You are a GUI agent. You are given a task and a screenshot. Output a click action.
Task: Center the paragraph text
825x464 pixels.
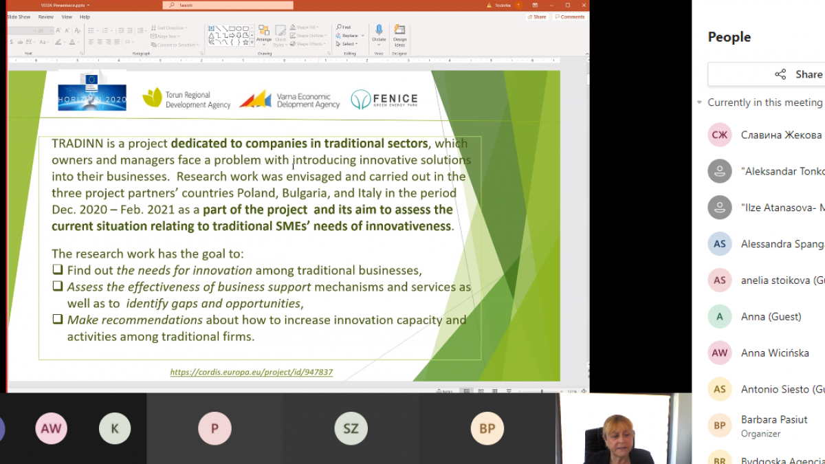[x=100, y=42]
